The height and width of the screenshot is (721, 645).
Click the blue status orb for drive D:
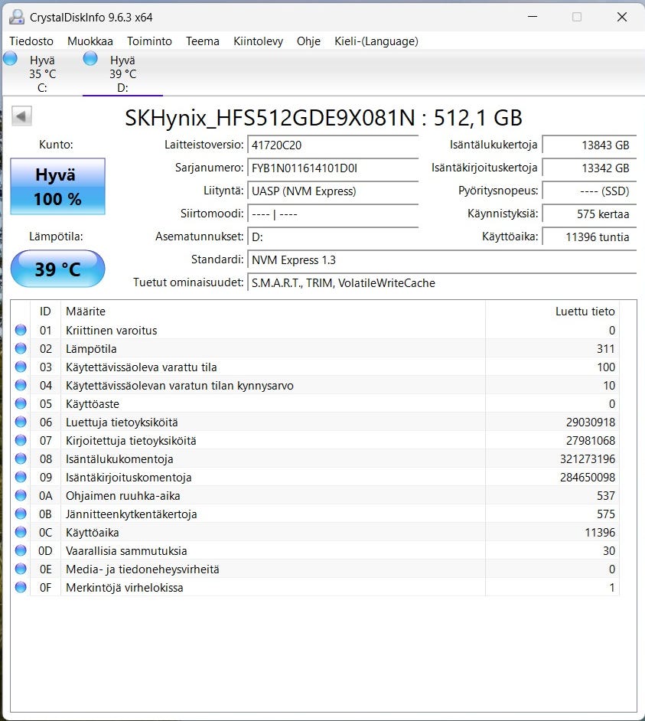tap(90, 58)
